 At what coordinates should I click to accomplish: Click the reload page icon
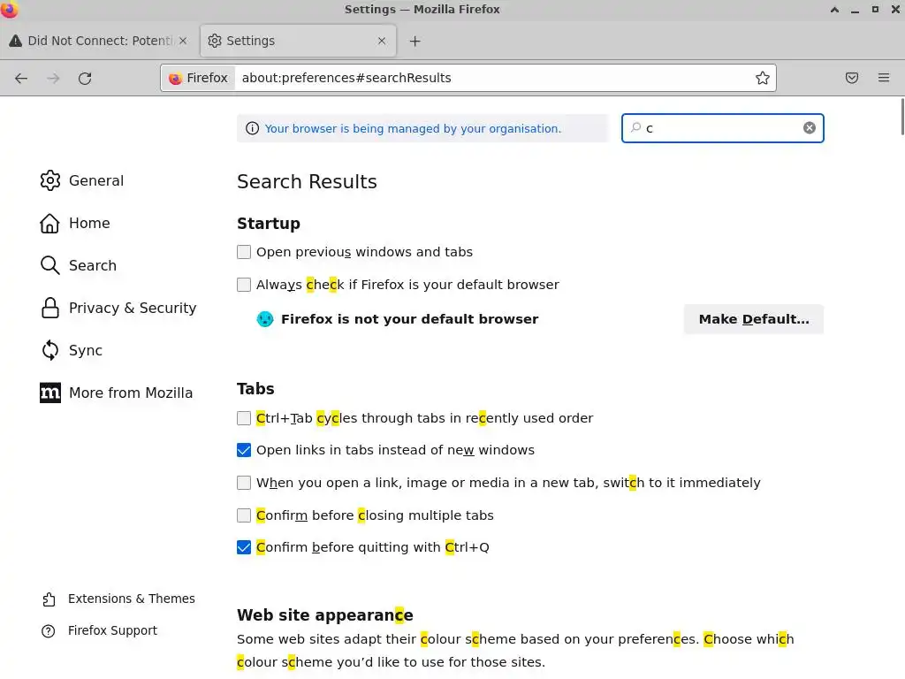[x=85, y=78]
